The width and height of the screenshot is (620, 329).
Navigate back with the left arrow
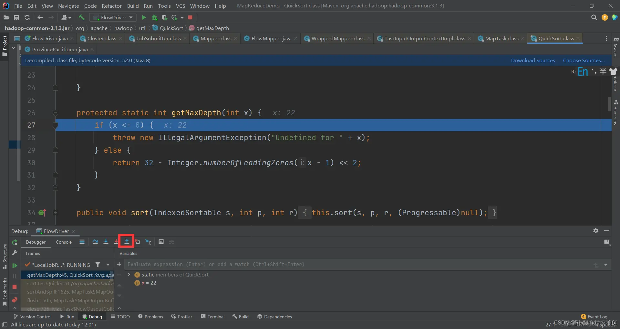40,17
